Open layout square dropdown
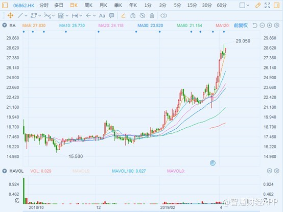The image size is (283, 212). 244,5
